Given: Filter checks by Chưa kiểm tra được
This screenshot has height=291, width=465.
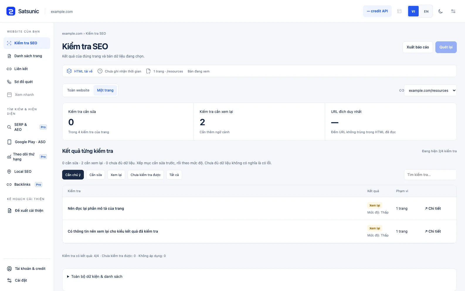Looking at the screenshot, I should tap(146, 175).
